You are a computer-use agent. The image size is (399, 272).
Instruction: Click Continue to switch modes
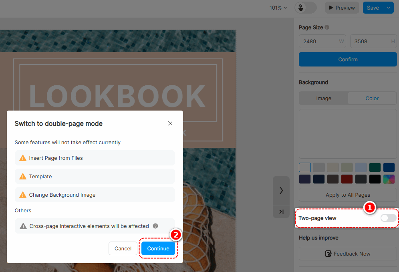tap(158, 249)
